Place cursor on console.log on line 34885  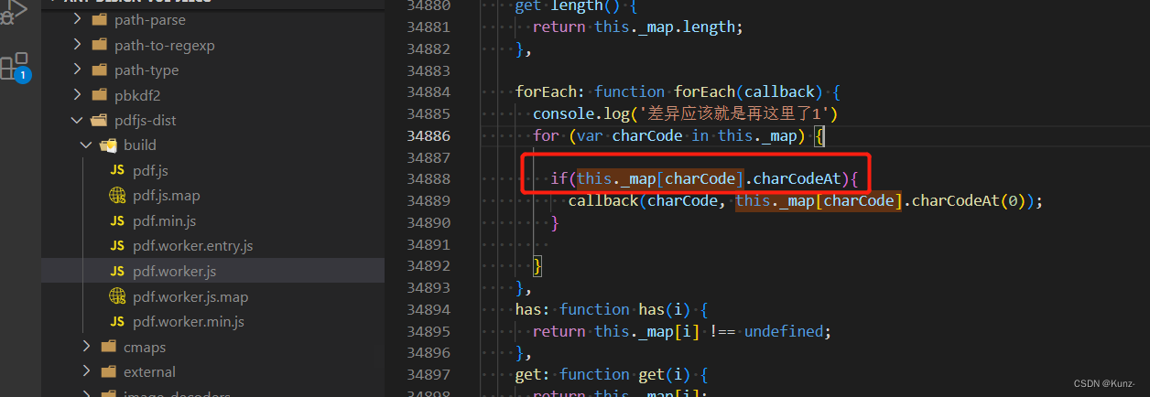[580, 113]
